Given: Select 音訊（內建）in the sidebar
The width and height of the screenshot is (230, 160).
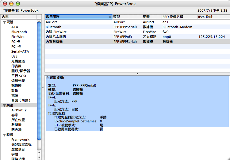Looking at the screenshot, I should (x=21, y=100).
